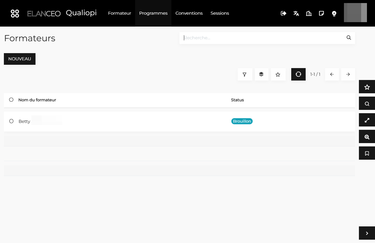Open the Conventions menu
375x243 pixels.
(189, 13)
